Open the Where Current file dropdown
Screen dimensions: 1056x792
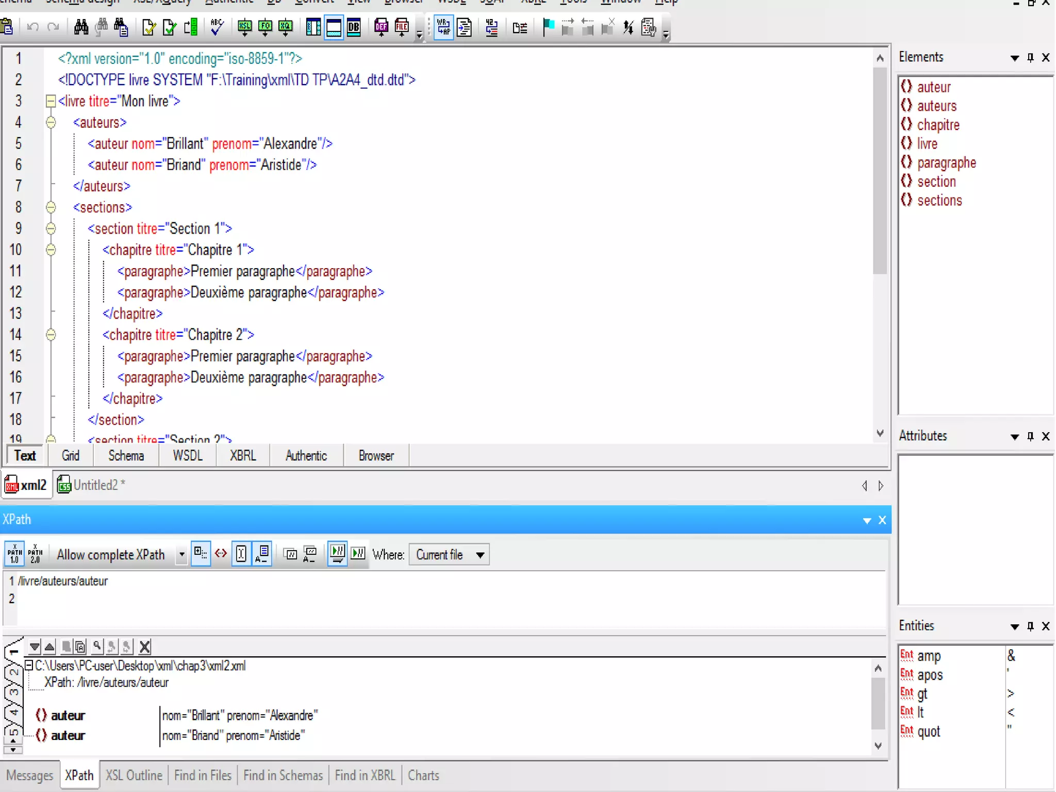click(x=480, y=555)
